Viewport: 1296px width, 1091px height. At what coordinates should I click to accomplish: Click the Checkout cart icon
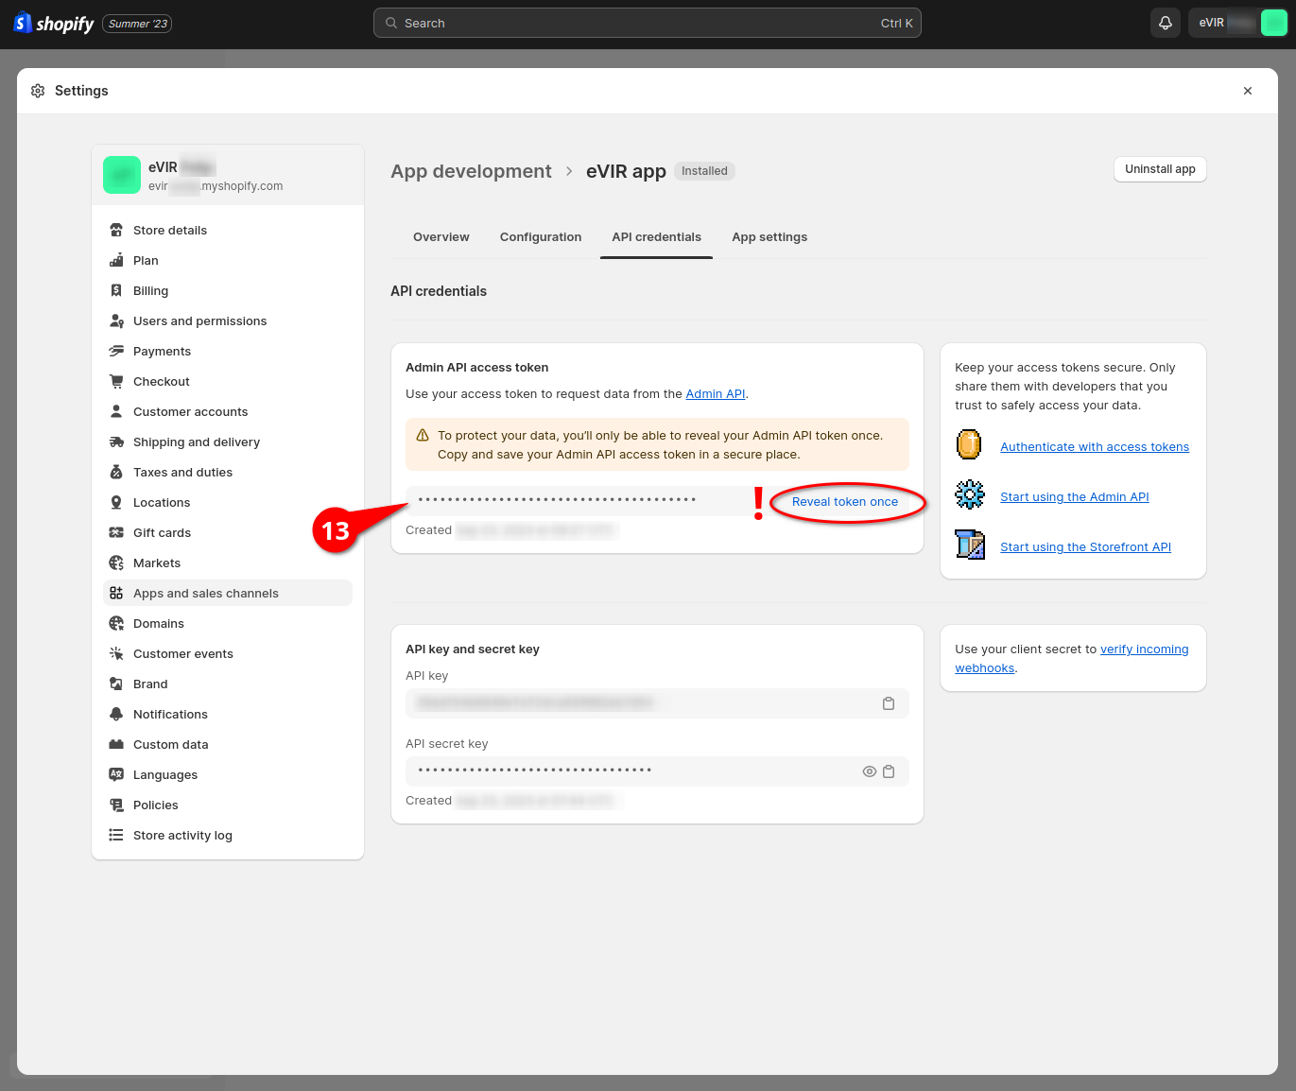click(116, 381)
